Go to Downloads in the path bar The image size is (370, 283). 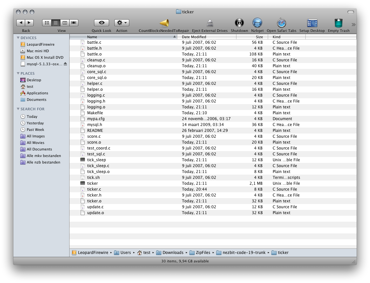pos(170,253)
